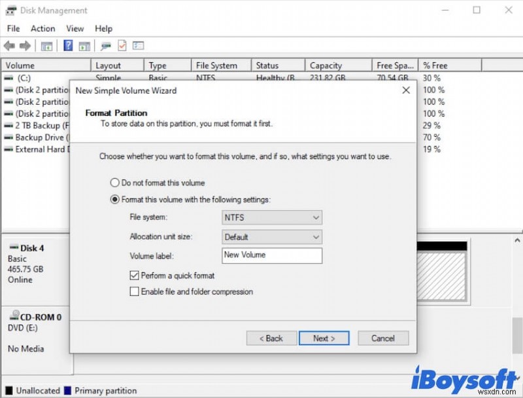Toggle the console tree pane icon
The width and height of the screenshot is (523, 398).
(46, 45)
